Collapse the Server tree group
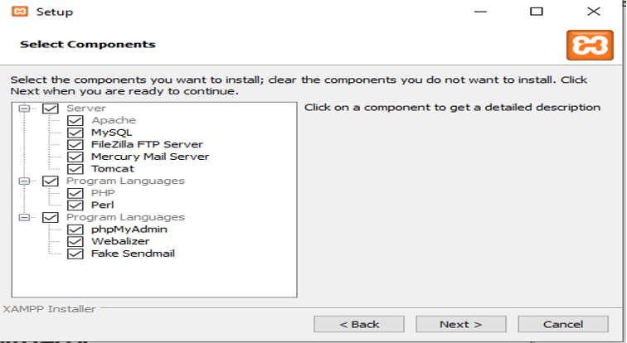 click(x=23, y=109)
